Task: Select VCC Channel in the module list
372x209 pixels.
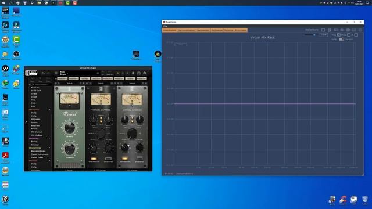Action: 37,132
